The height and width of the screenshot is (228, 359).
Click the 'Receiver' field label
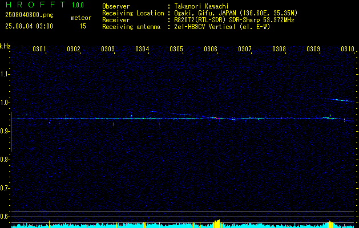point(116,20)
